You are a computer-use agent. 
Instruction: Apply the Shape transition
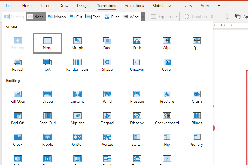pyautogui.click(x=107, y=64)
